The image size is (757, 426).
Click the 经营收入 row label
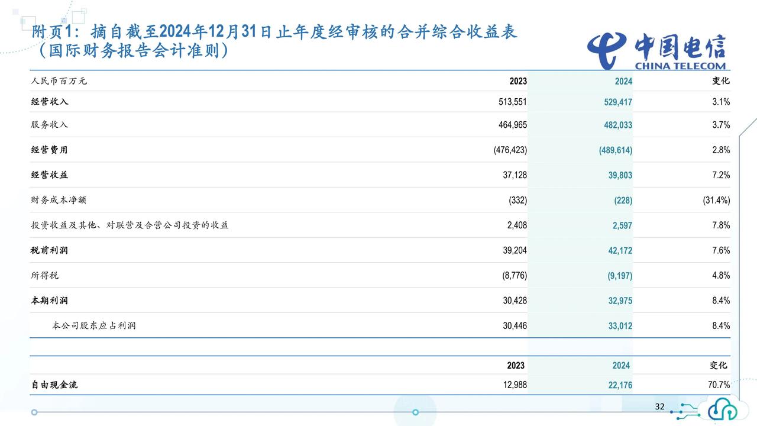pos(50,102)
